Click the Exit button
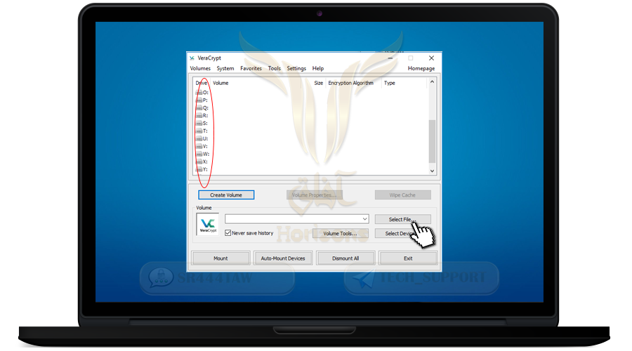The image size is (632, 351). click(x=408, y=258)
